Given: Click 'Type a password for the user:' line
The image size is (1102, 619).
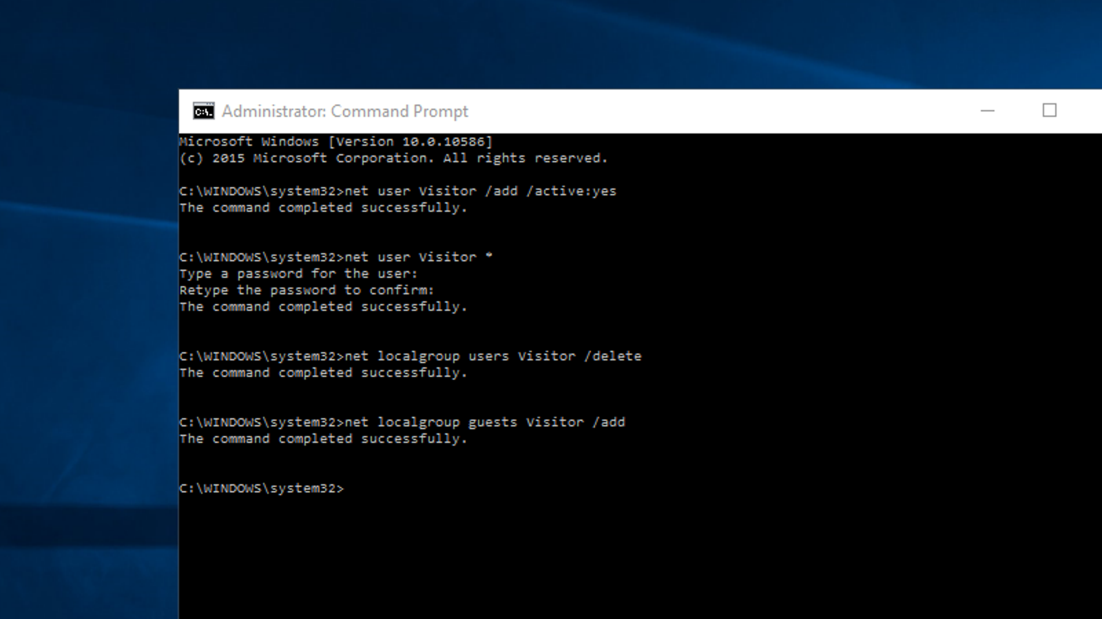Looking at the screenshot, I should point(298,274).
